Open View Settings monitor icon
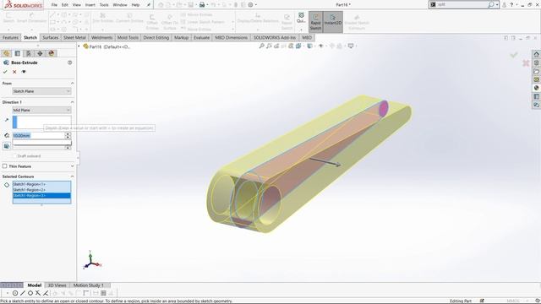The image size is (541, 304). point(351,46)
